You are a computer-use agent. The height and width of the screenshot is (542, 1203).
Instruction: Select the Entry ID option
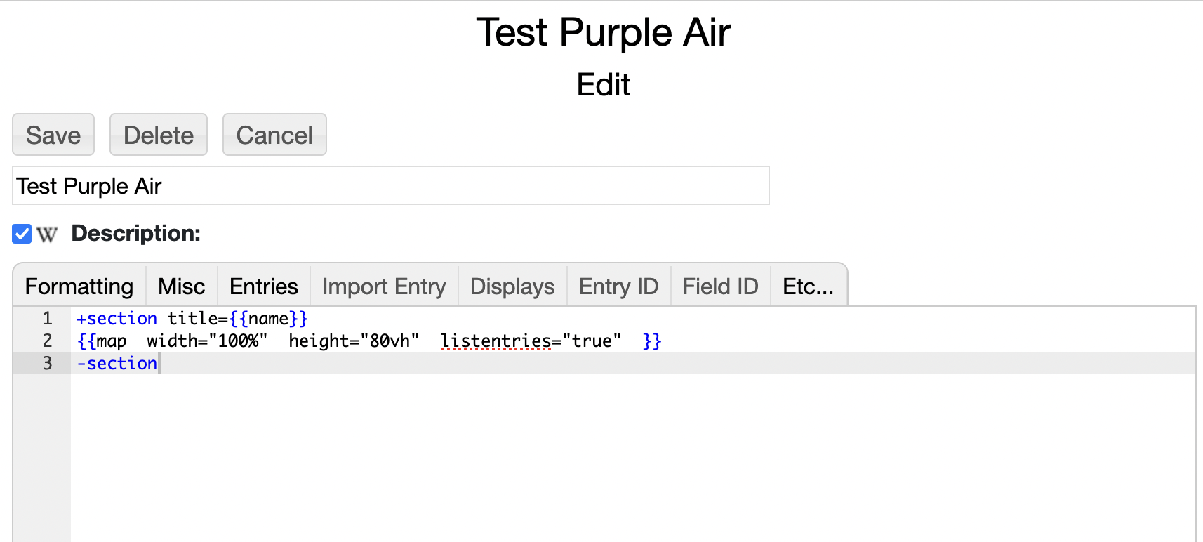pyautogui.click(x=618, y=286)
